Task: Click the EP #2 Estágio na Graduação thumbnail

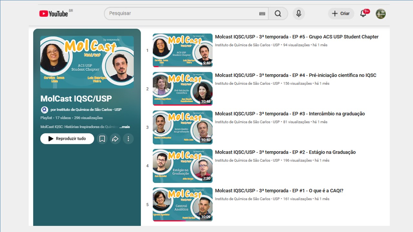Action: coord(183,166)
